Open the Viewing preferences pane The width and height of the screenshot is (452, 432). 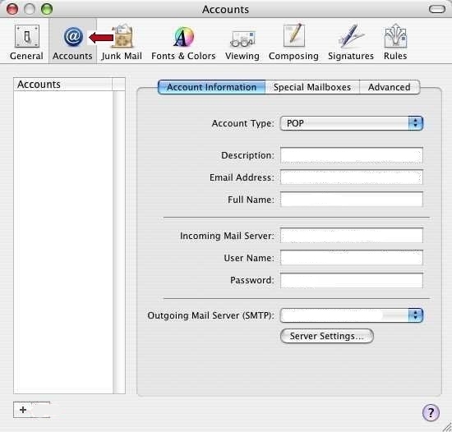click(242, 43)
